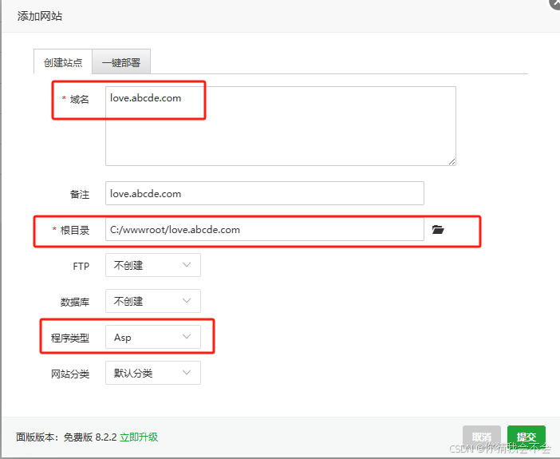Screen dimensions: 560x459
Task: Focus the 备注 input field
Action: pos(265,193)
